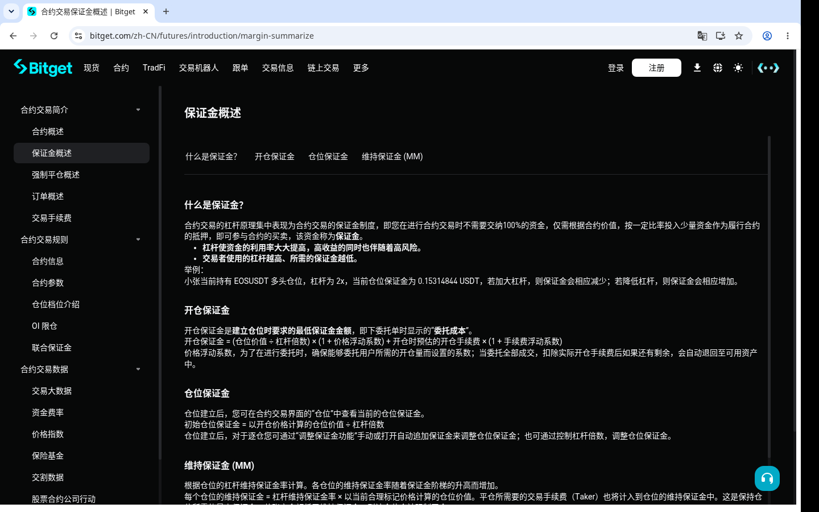The height and width of the screenshot is (512, 819).
Task: Open customer support headset chat
Action: pos(767,478)
